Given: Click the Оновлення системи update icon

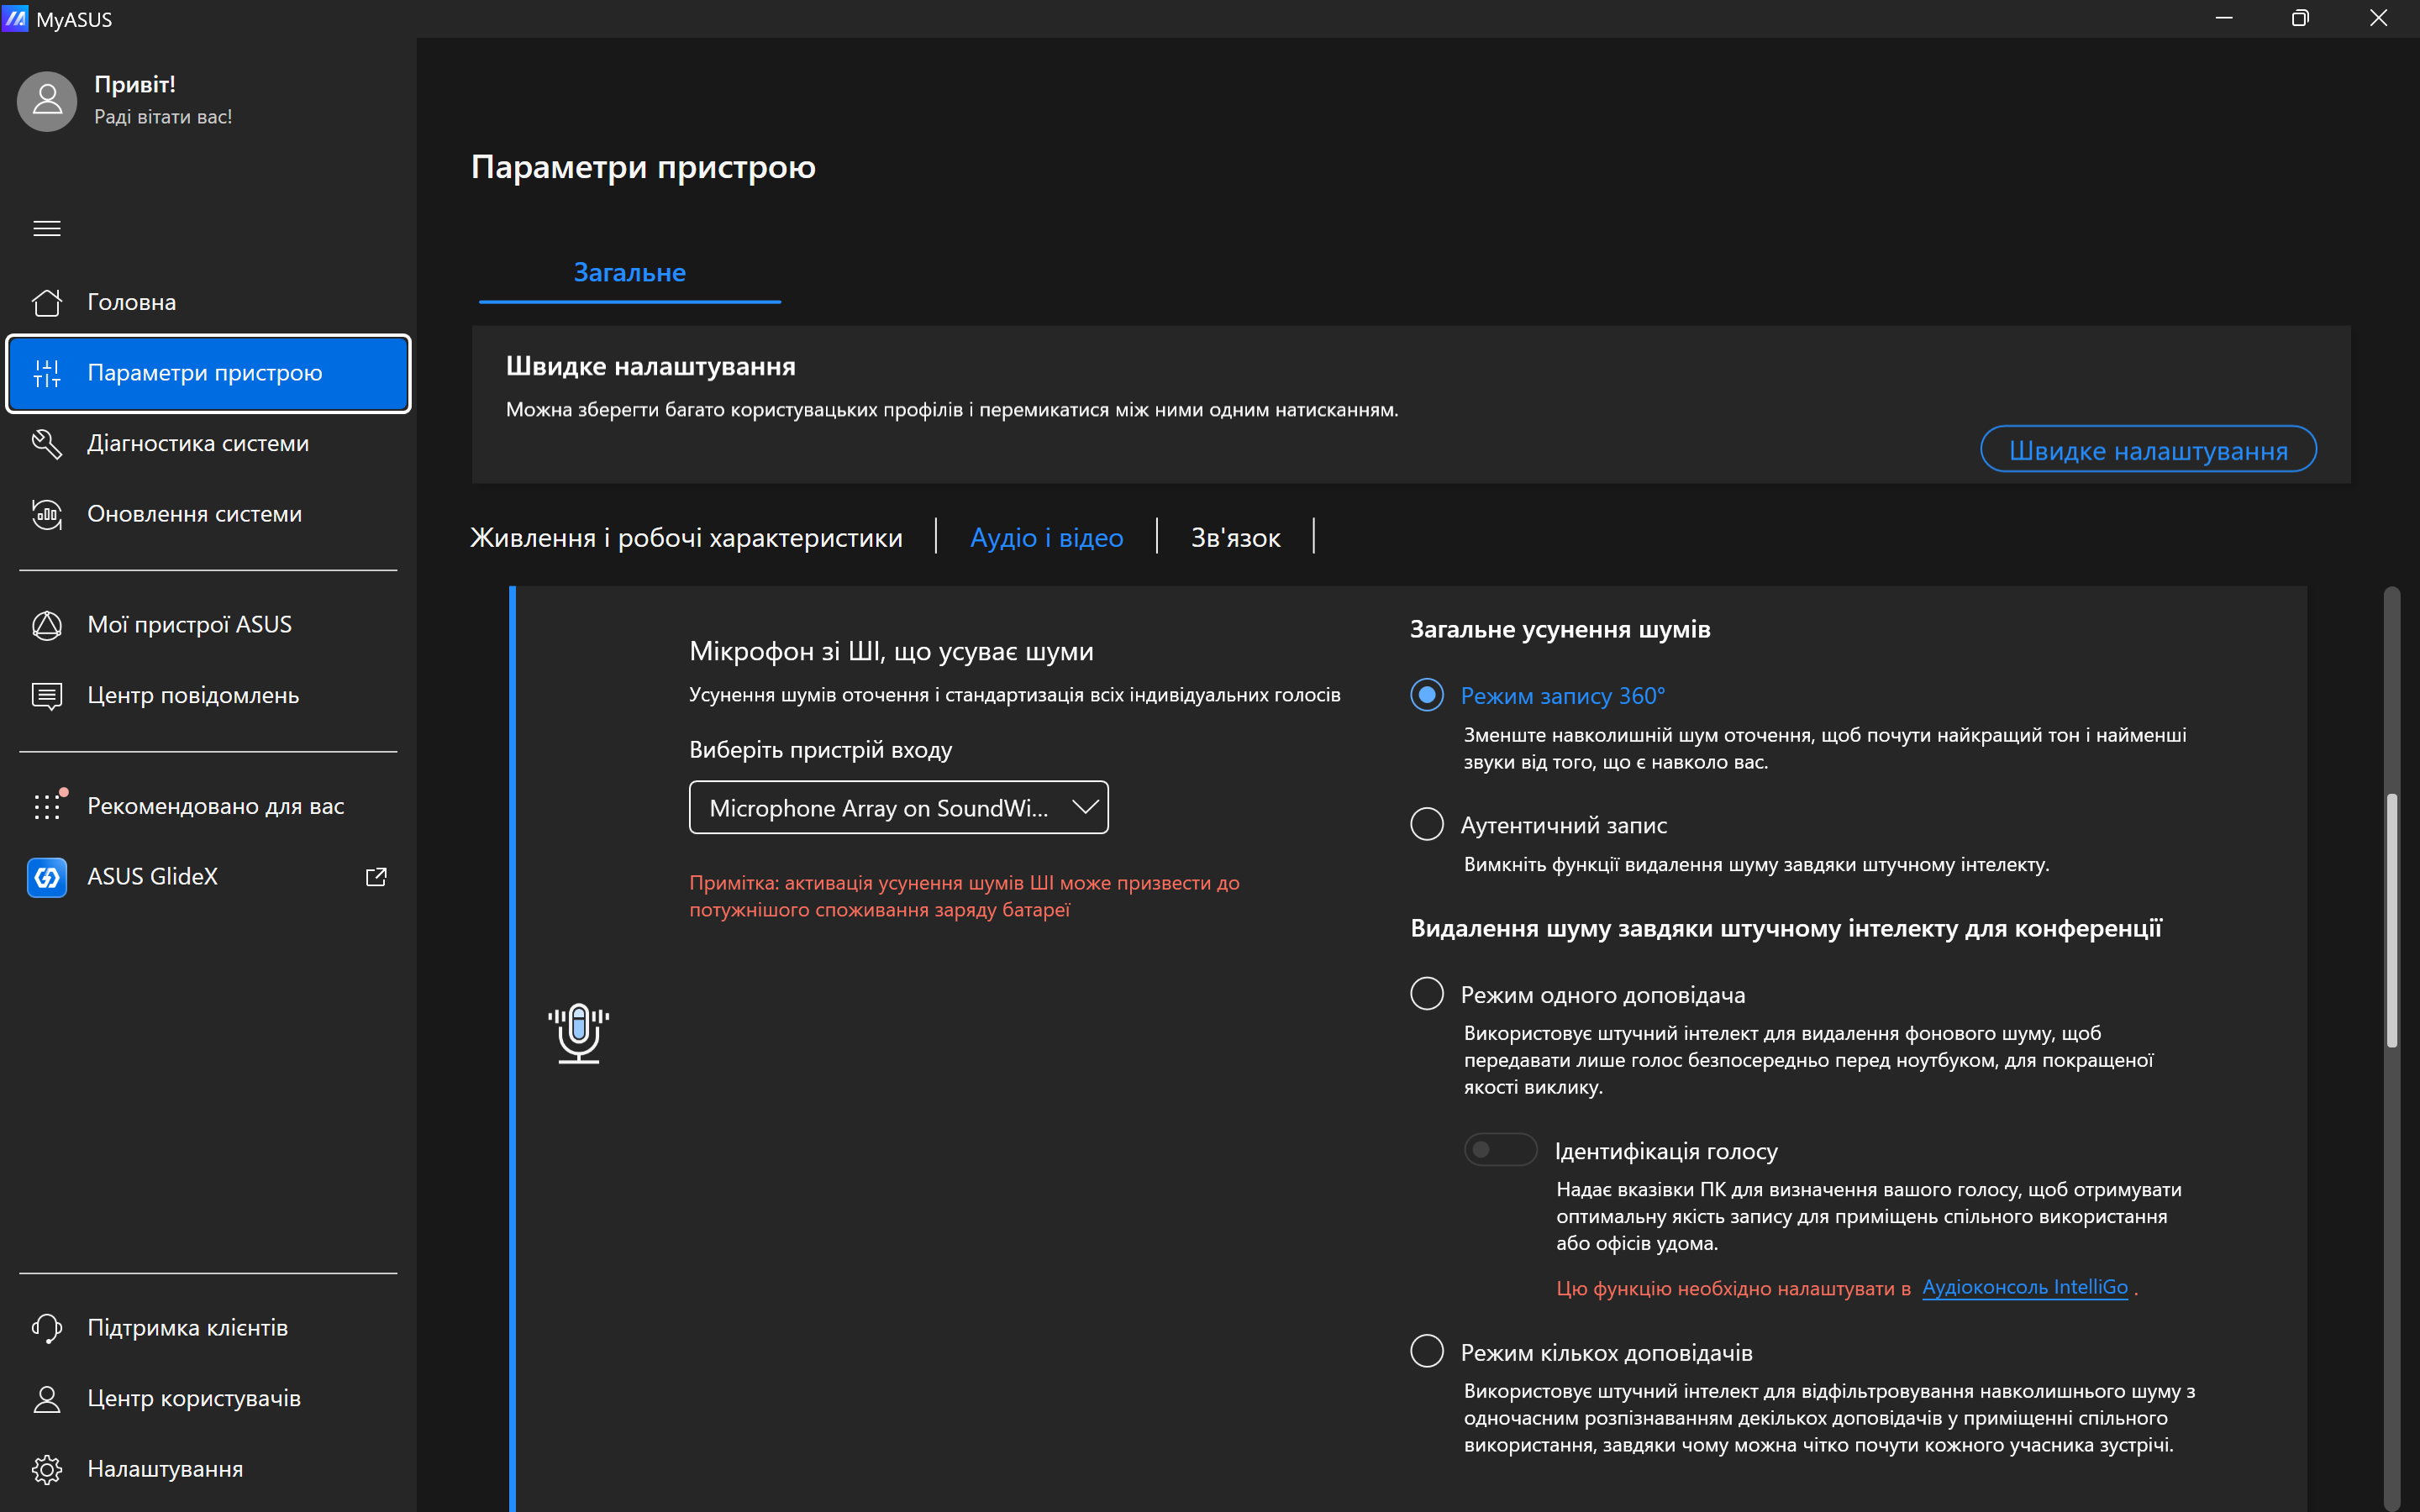Looking at the screenshot, I should (47, 514).
